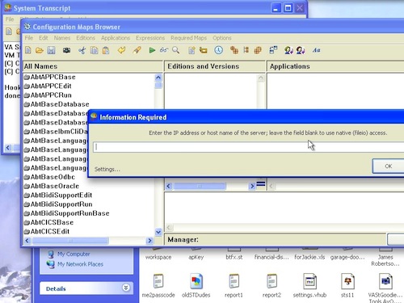Open File menu in Configuration Maps Browser
The height and width of the screenshot is (303, 404).
pos(29,38)
